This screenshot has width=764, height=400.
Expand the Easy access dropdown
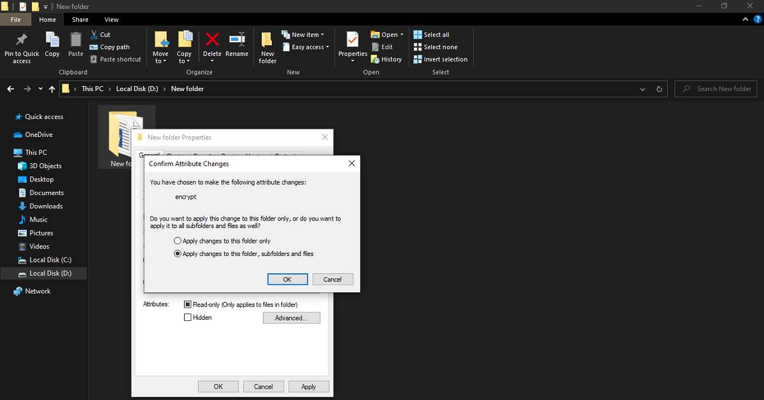coord(310,47)
